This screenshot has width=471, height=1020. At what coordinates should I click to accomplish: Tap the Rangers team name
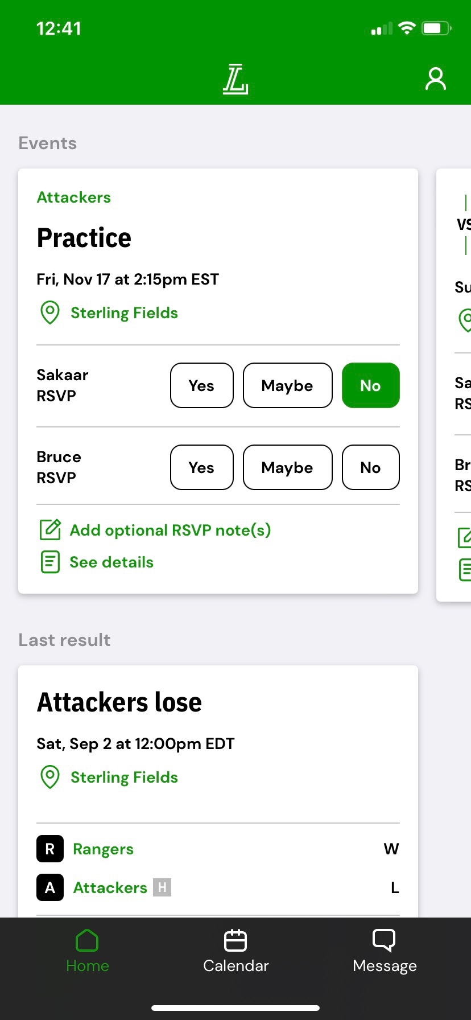click(103, 849)
